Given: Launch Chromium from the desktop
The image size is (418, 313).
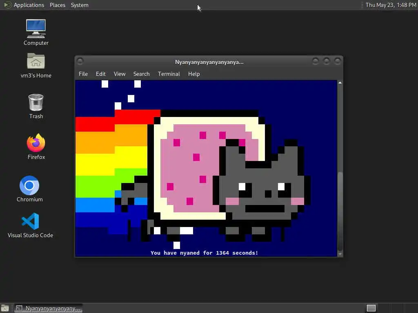Looking at the screenshot, I should click(x=29, y=189).
